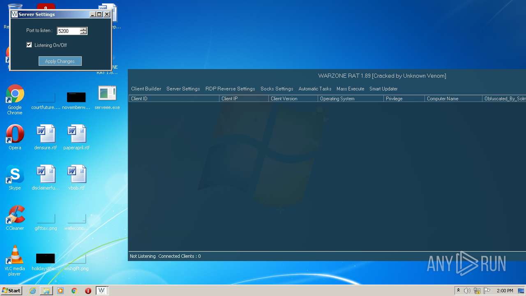Click the taskbar clock showing 2:00 PM
This screenshot has height=296, width=526.
click(505, 291)
